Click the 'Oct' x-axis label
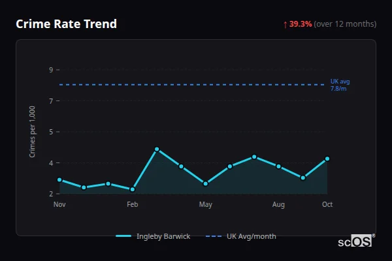The width and height of the screenshot is (392, 261). [327, 204]
